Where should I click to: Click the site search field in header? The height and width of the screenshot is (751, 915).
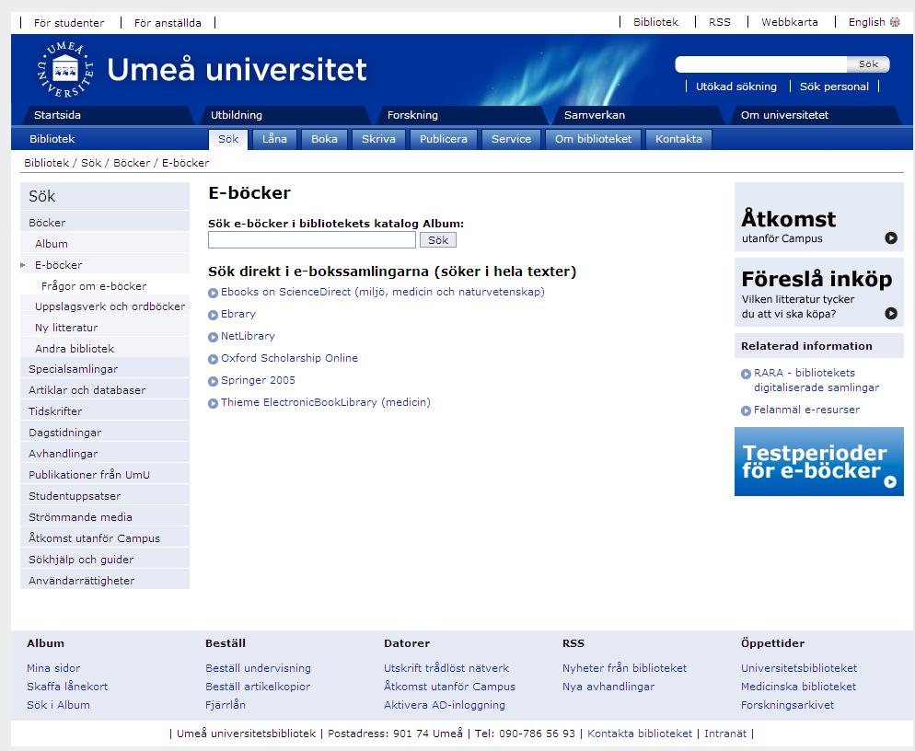click(x=761, y=64)
